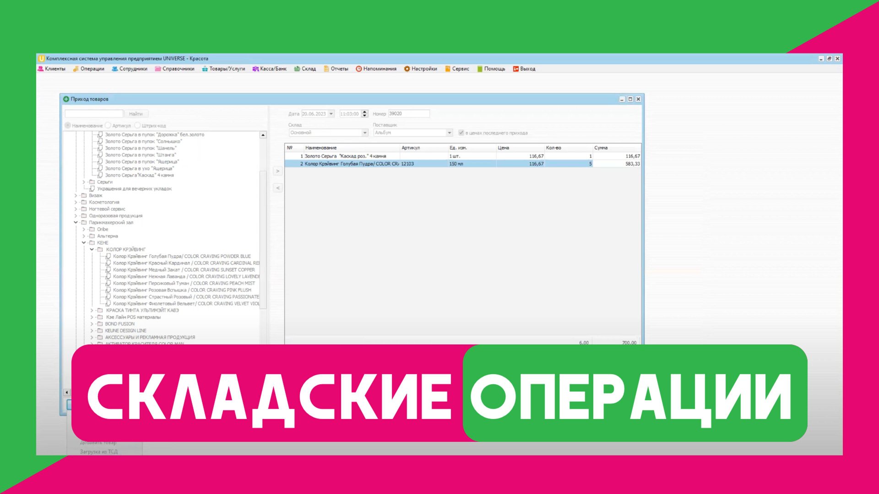Click the Настройки gear icon
Image resolution: width=879 pixels, height=494 pixels.
(x=407, y=69)
